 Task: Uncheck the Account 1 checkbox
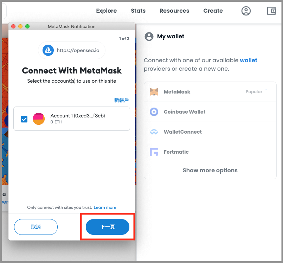[x=24, y=119]
